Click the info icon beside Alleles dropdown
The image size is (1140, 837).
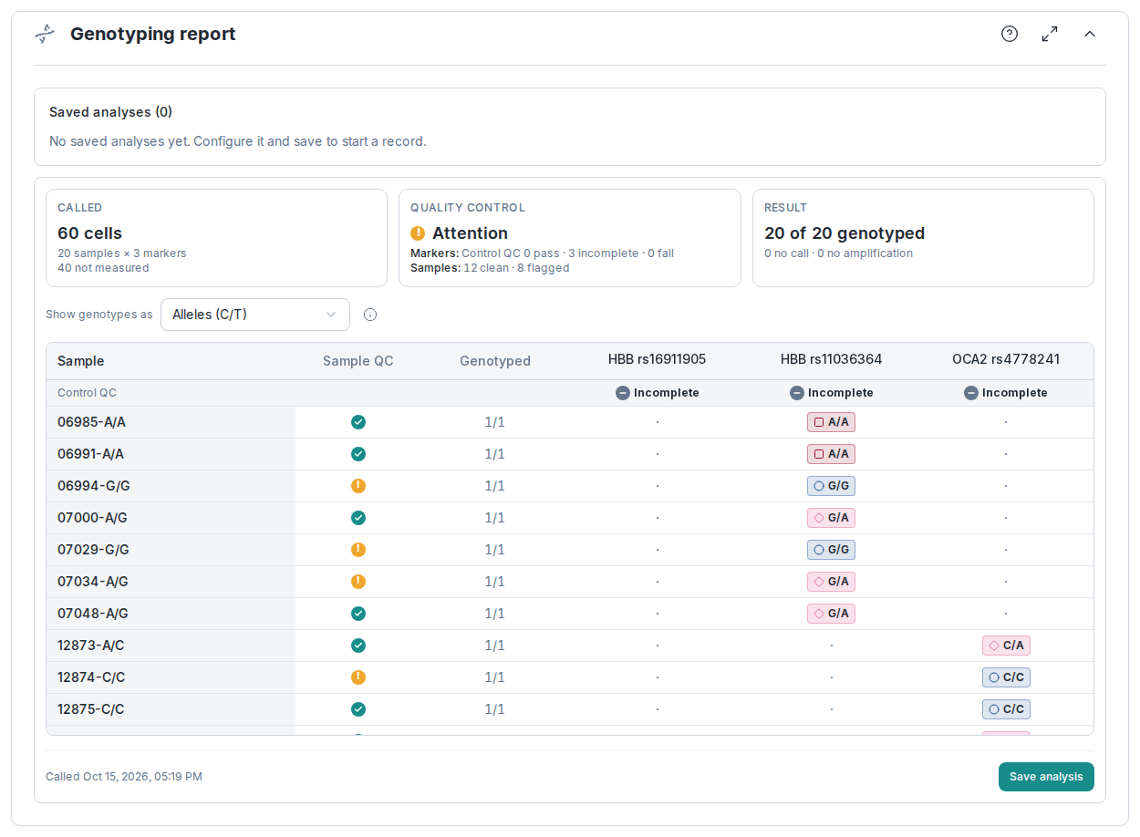pos(370,315)
